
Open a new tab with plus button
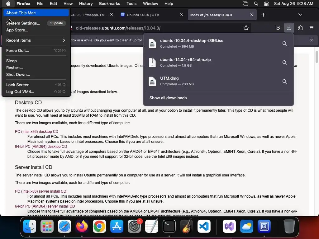[264, 15]
